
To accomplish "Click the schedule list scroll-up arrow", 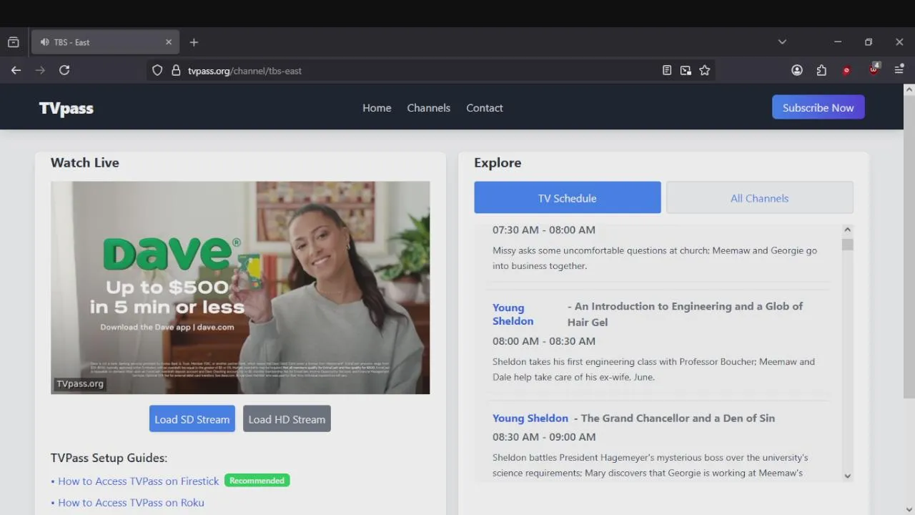I will coord(848,230).
